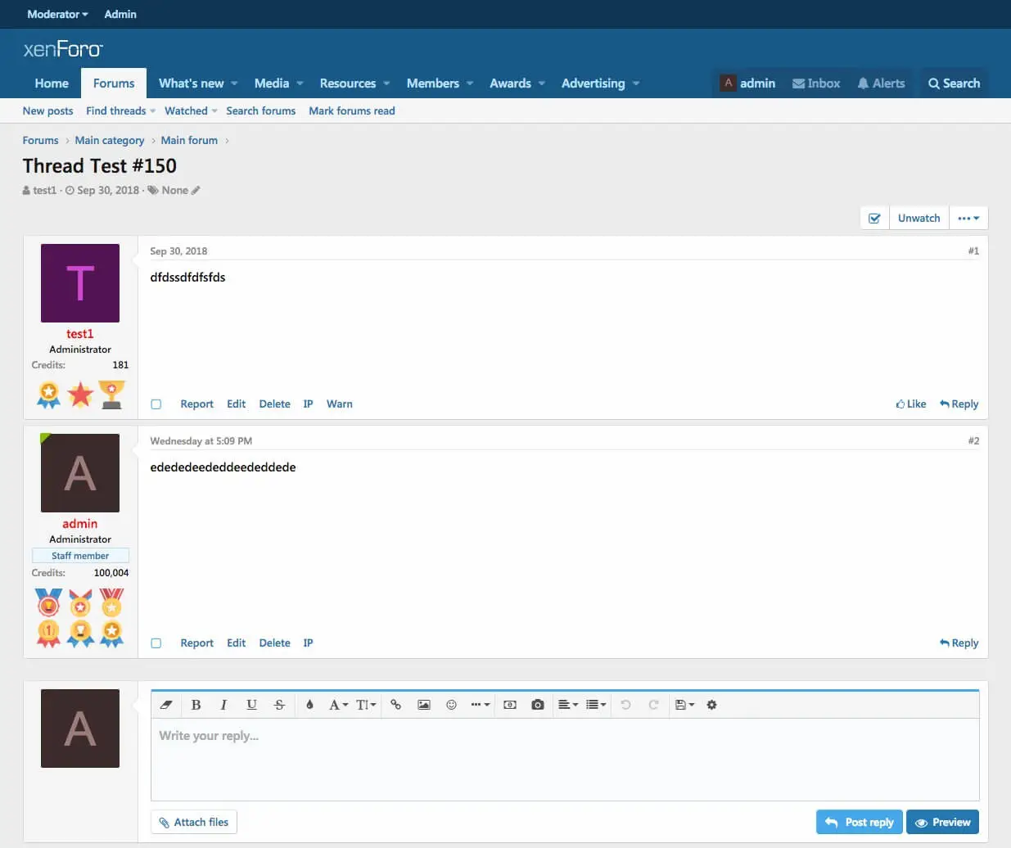Click the Post reply button

click(x=859, y=822)
